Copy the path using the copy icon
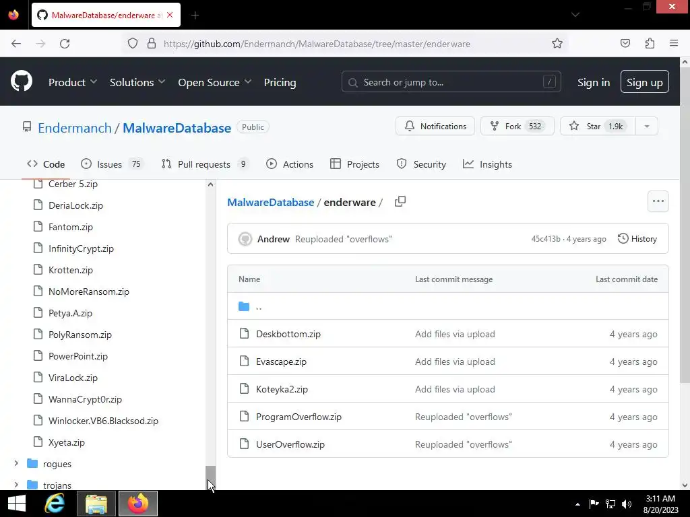Screen dimensions: 690x517 pyautogui.click(x=400, y=202)
